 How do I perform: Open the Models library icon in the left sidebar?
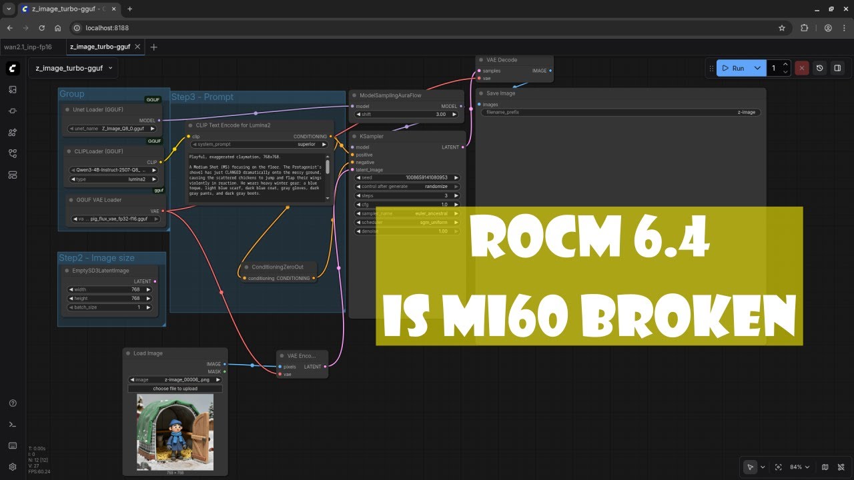pos(13,132)
